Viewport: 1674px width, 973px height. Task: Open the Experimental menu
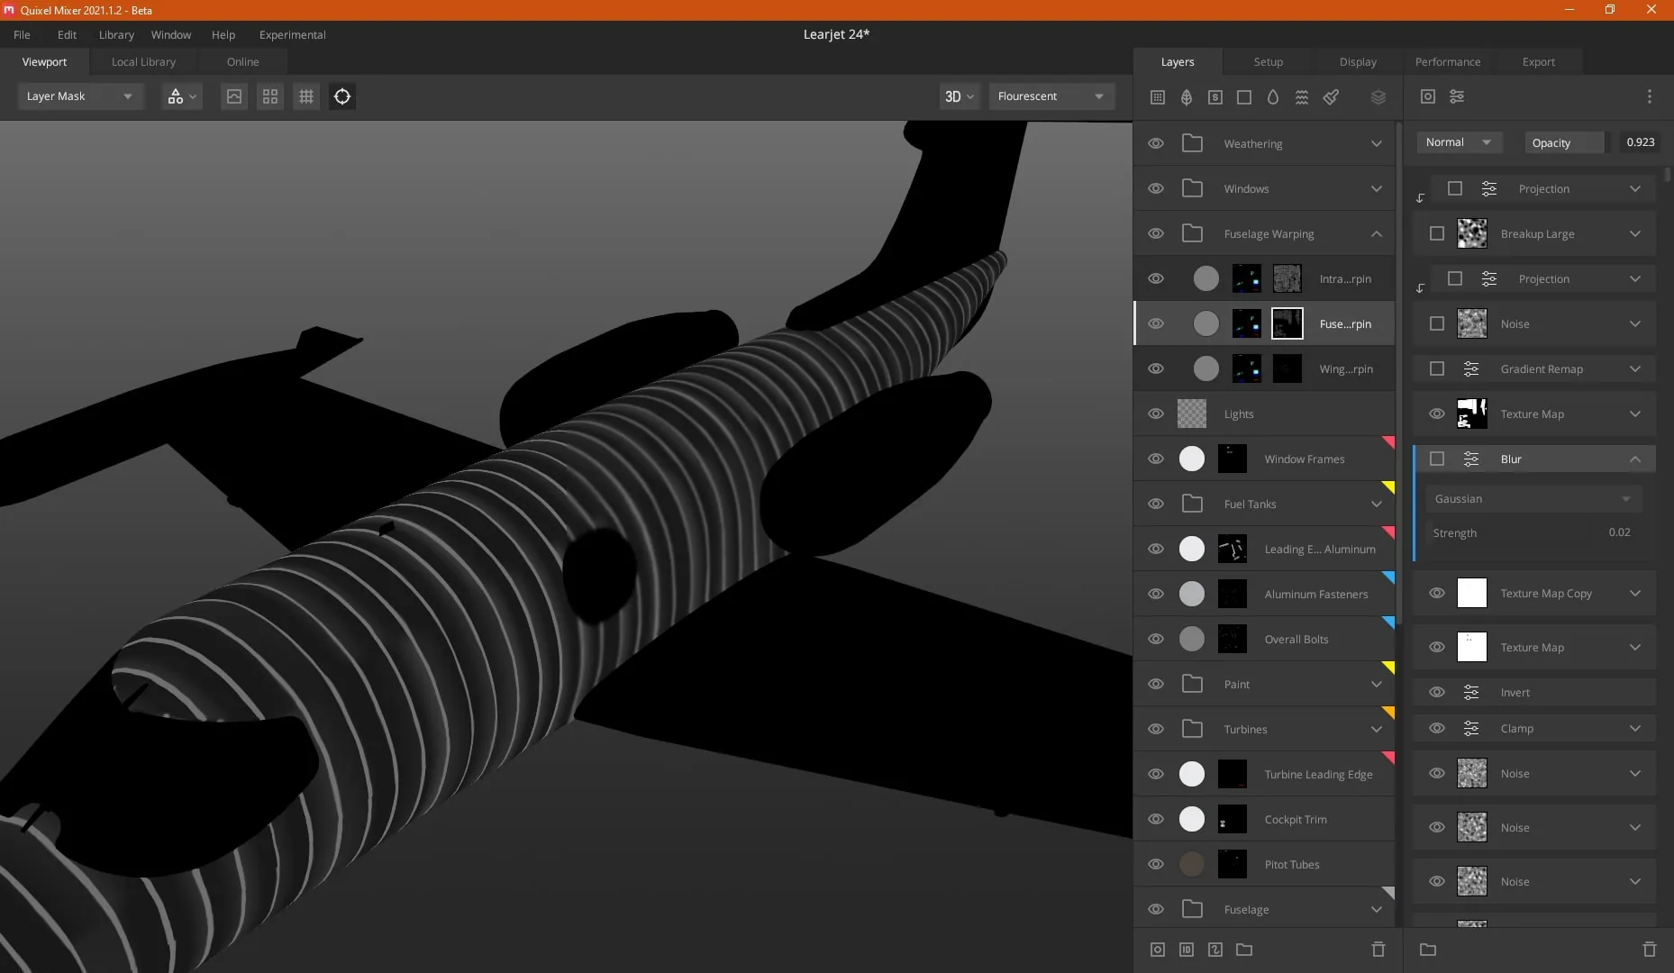point(292,35)
